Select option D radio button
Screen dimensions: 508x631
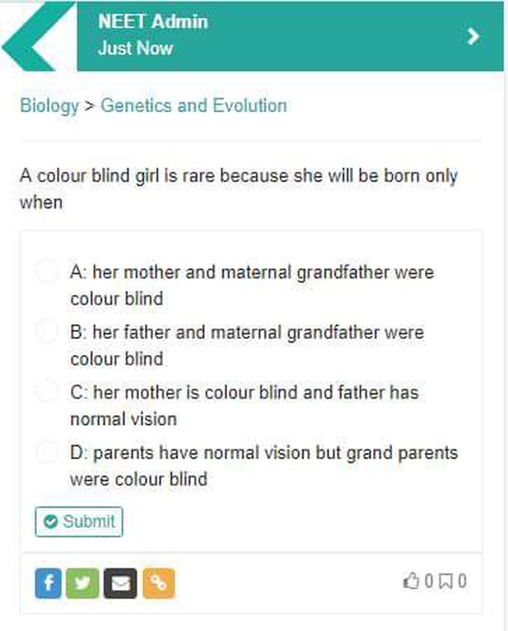pos(47,452)
